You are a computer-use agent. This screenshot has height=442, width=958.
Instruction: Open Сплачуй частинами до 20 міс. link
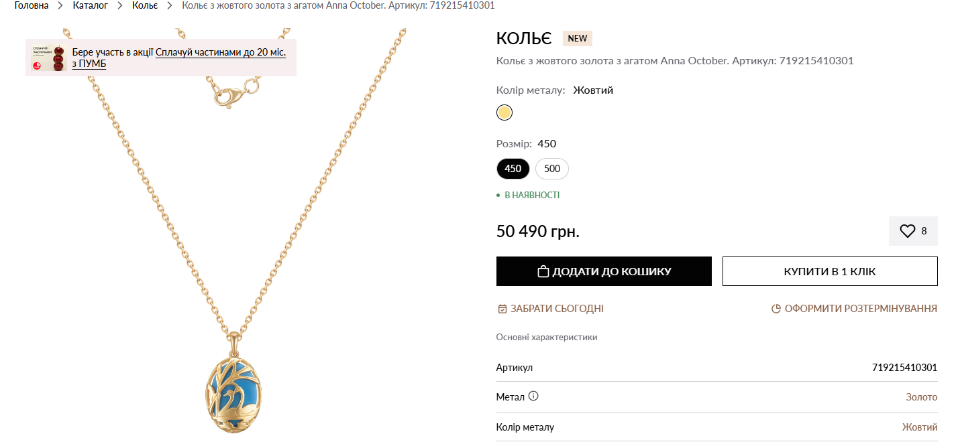pyautogui.click(x=220, y=52)
